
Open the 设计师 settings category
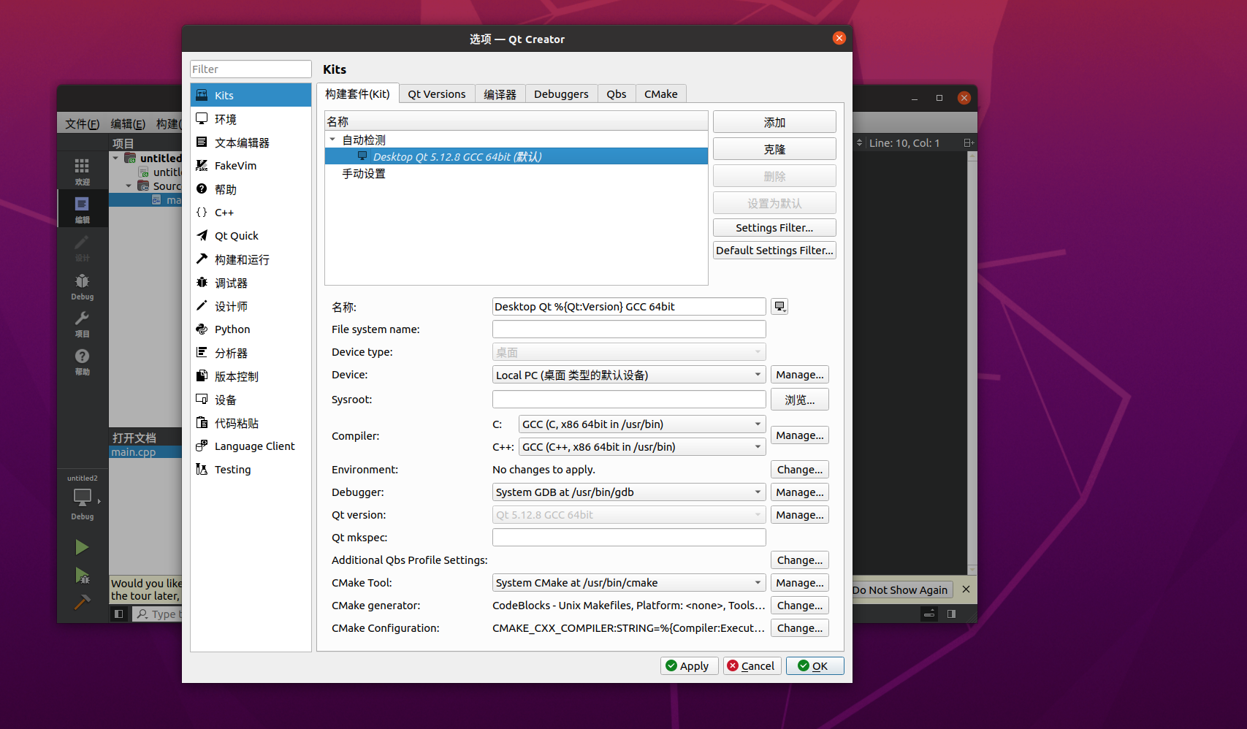251,306
